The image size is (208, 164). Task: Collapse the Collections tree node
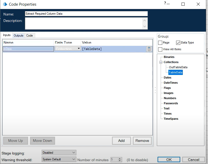161,62
